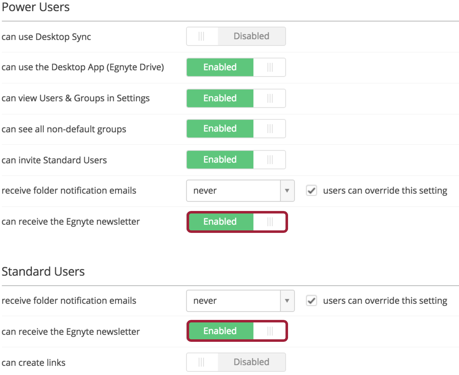Toggle Desktop App (Egnyte Drive) switch
This screenshot has width=459, height=375.
pos(236,67)
